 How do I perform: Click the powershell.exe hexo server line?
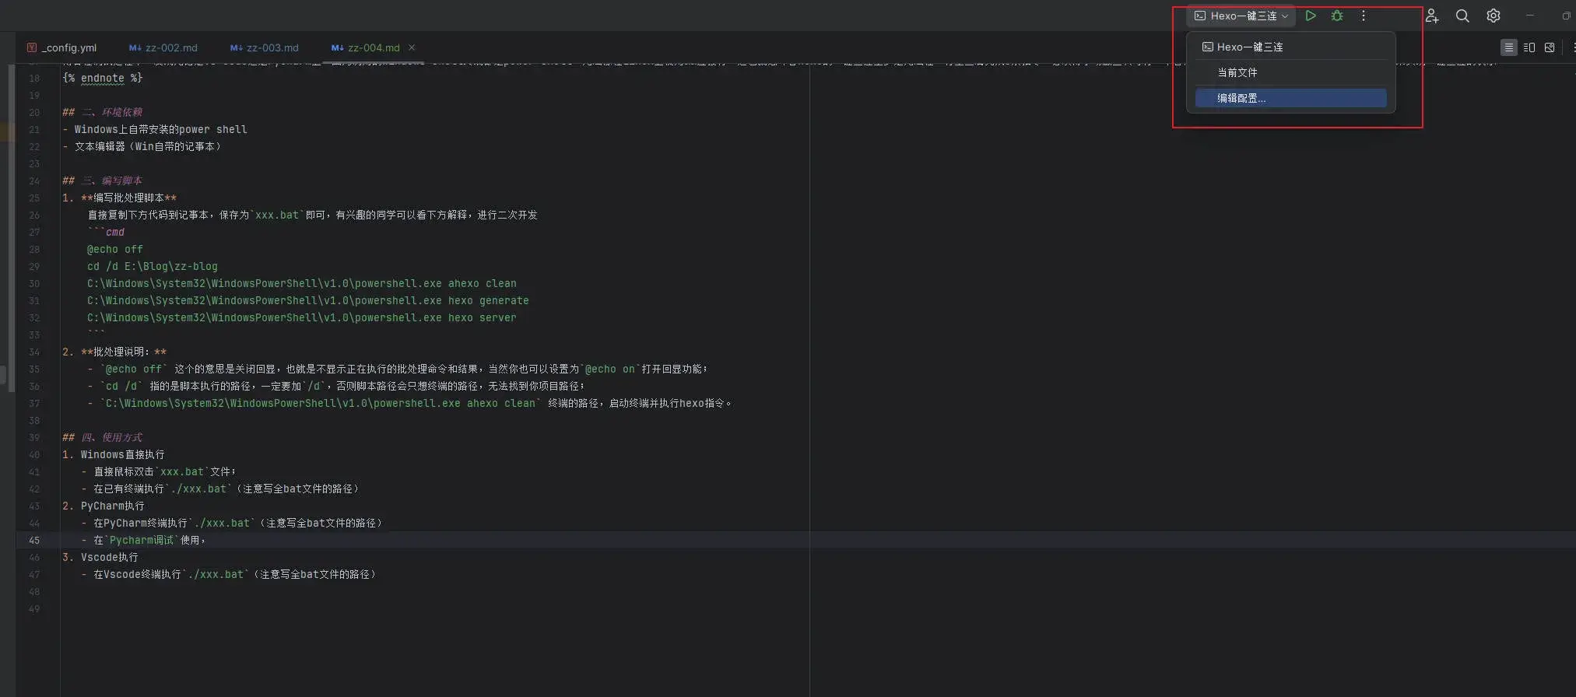pos(302,317)
